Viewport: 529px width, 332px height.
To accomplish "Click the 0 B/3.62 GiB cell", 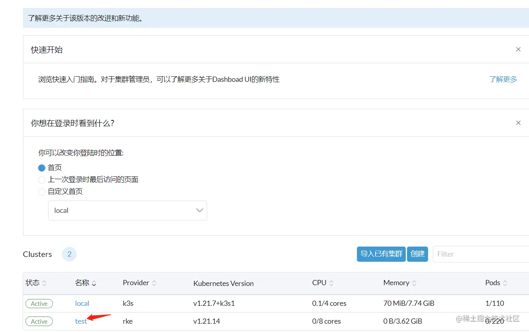I will pos(403,321).
